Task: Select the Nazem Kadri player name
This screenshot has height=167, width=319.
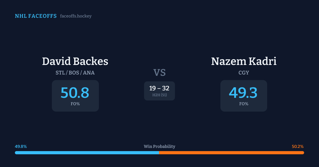Action: 244,61
